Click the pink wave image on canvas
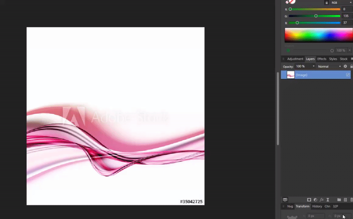Screen dimensions: 353x219 click(x=115, y=116)
